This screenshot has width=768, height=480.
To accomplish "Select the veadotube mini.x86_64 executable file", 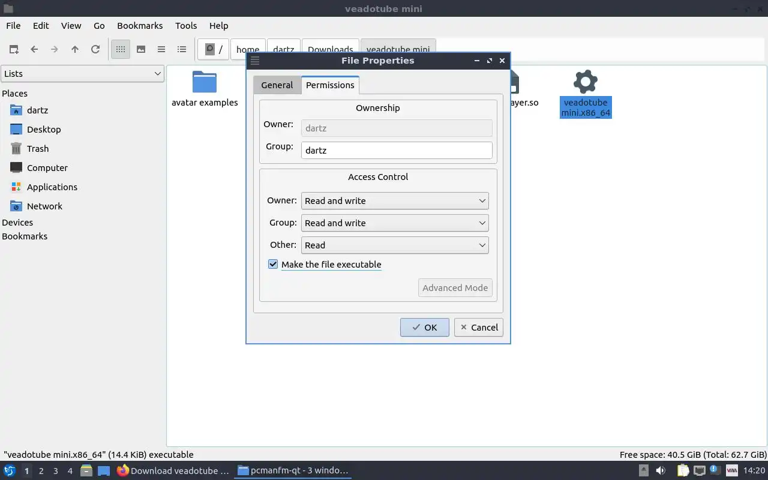I will pos(586,94).
